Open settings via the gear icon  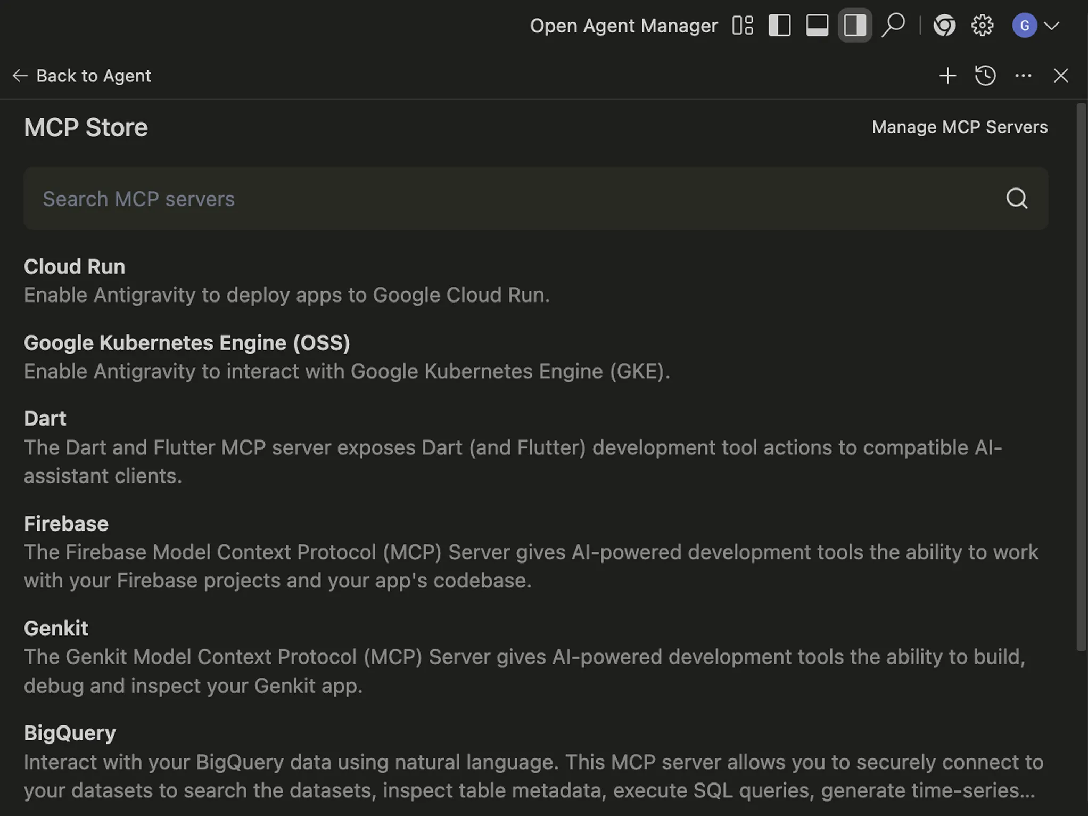[982, 25]
